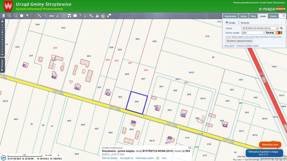Open the PL-1992 coordinate system dropdown
Screen dimensions: 287x161
[x=52, y=155]
